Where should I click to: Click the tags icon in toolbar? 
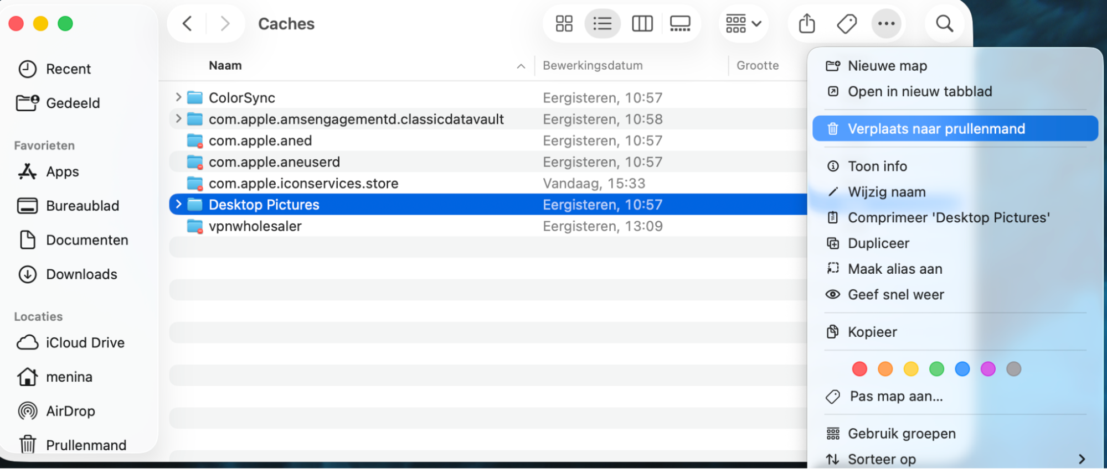847,24
